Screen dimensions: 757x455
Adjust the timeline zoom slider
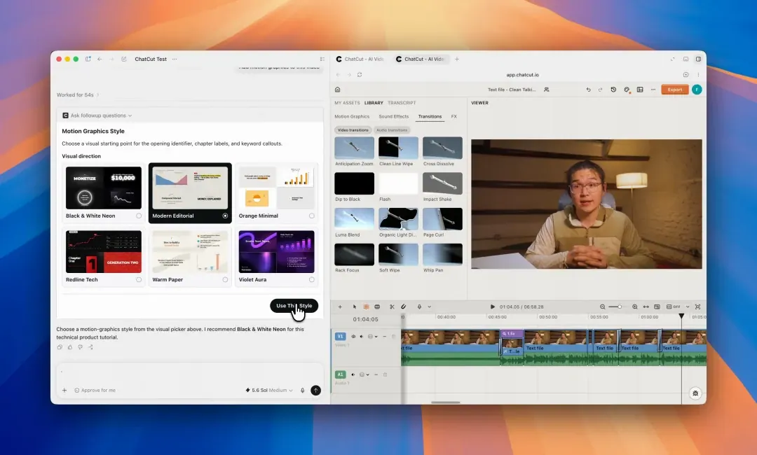point(618,307)
